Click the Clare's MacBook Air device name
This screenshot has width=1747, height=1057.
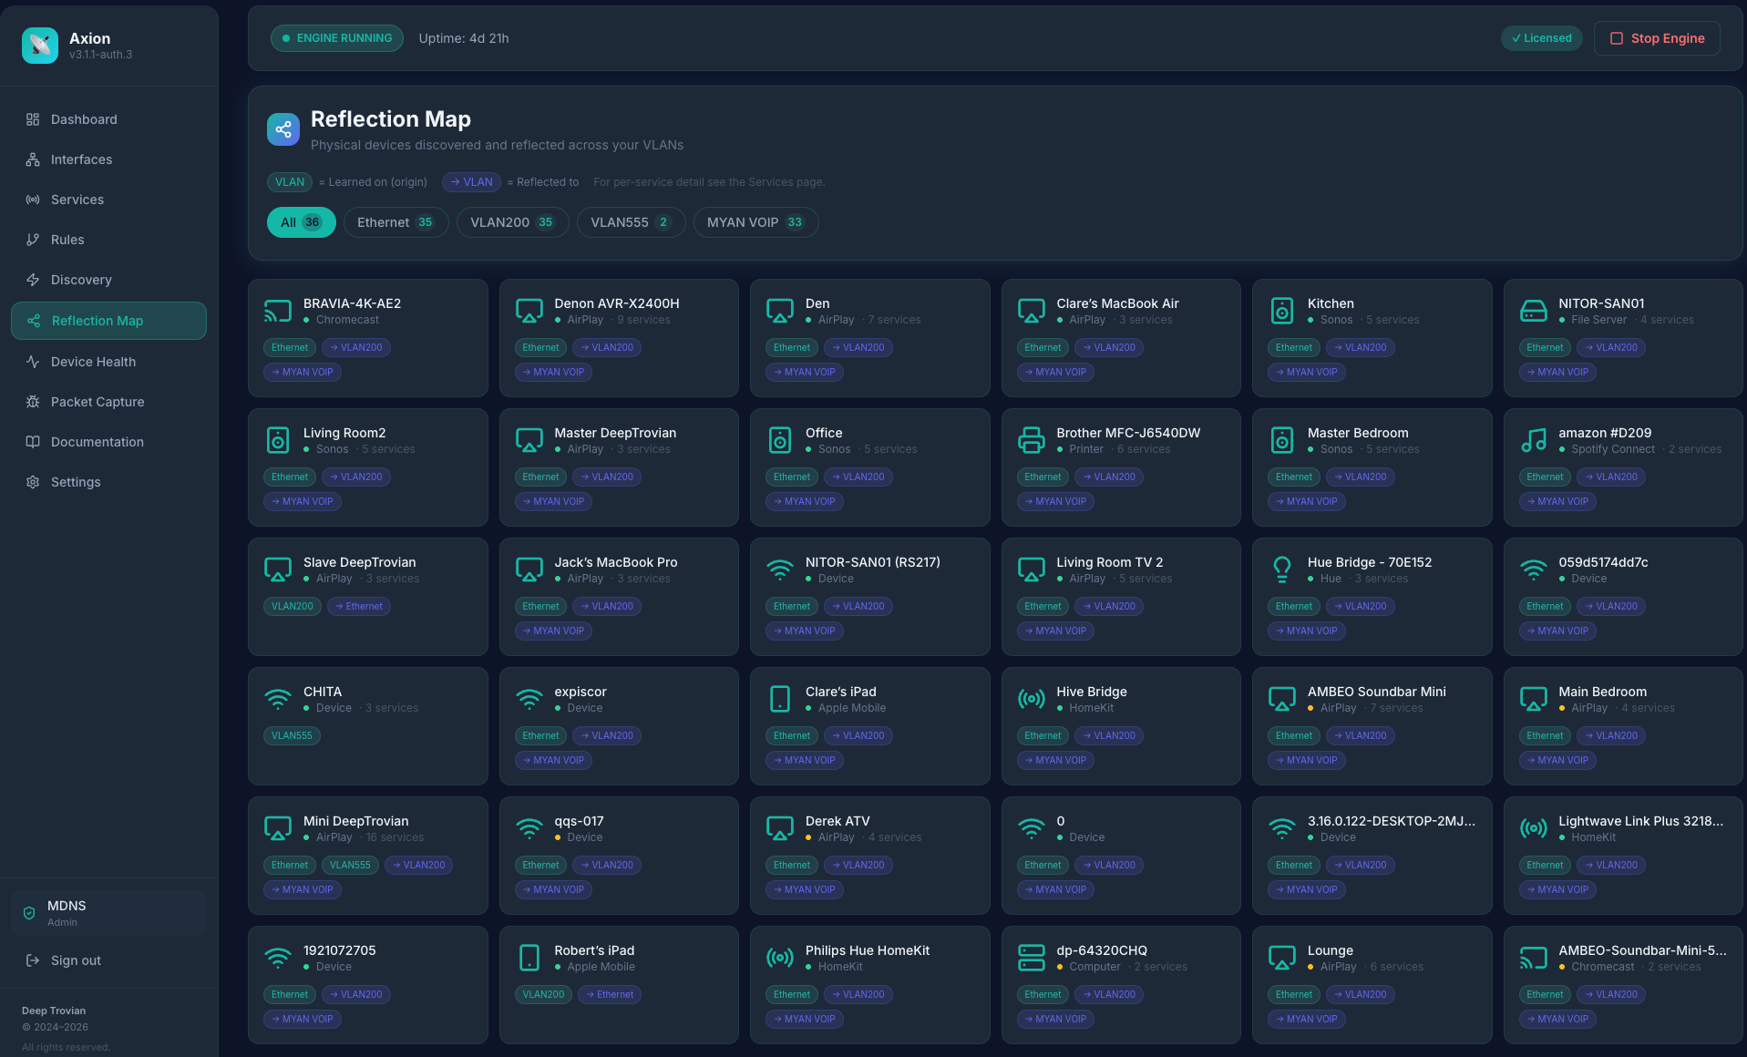coord(1117,303)
